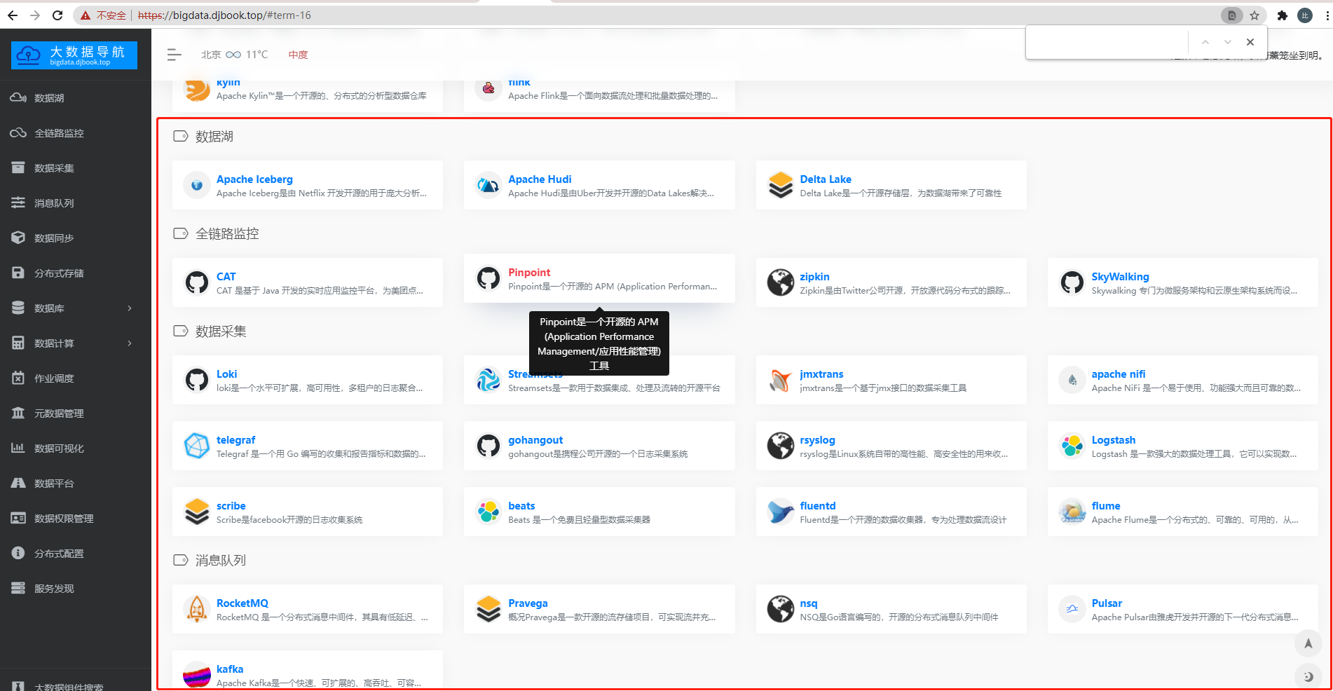
Task: Click the find-in-page search input
Action: (1107, 42)
